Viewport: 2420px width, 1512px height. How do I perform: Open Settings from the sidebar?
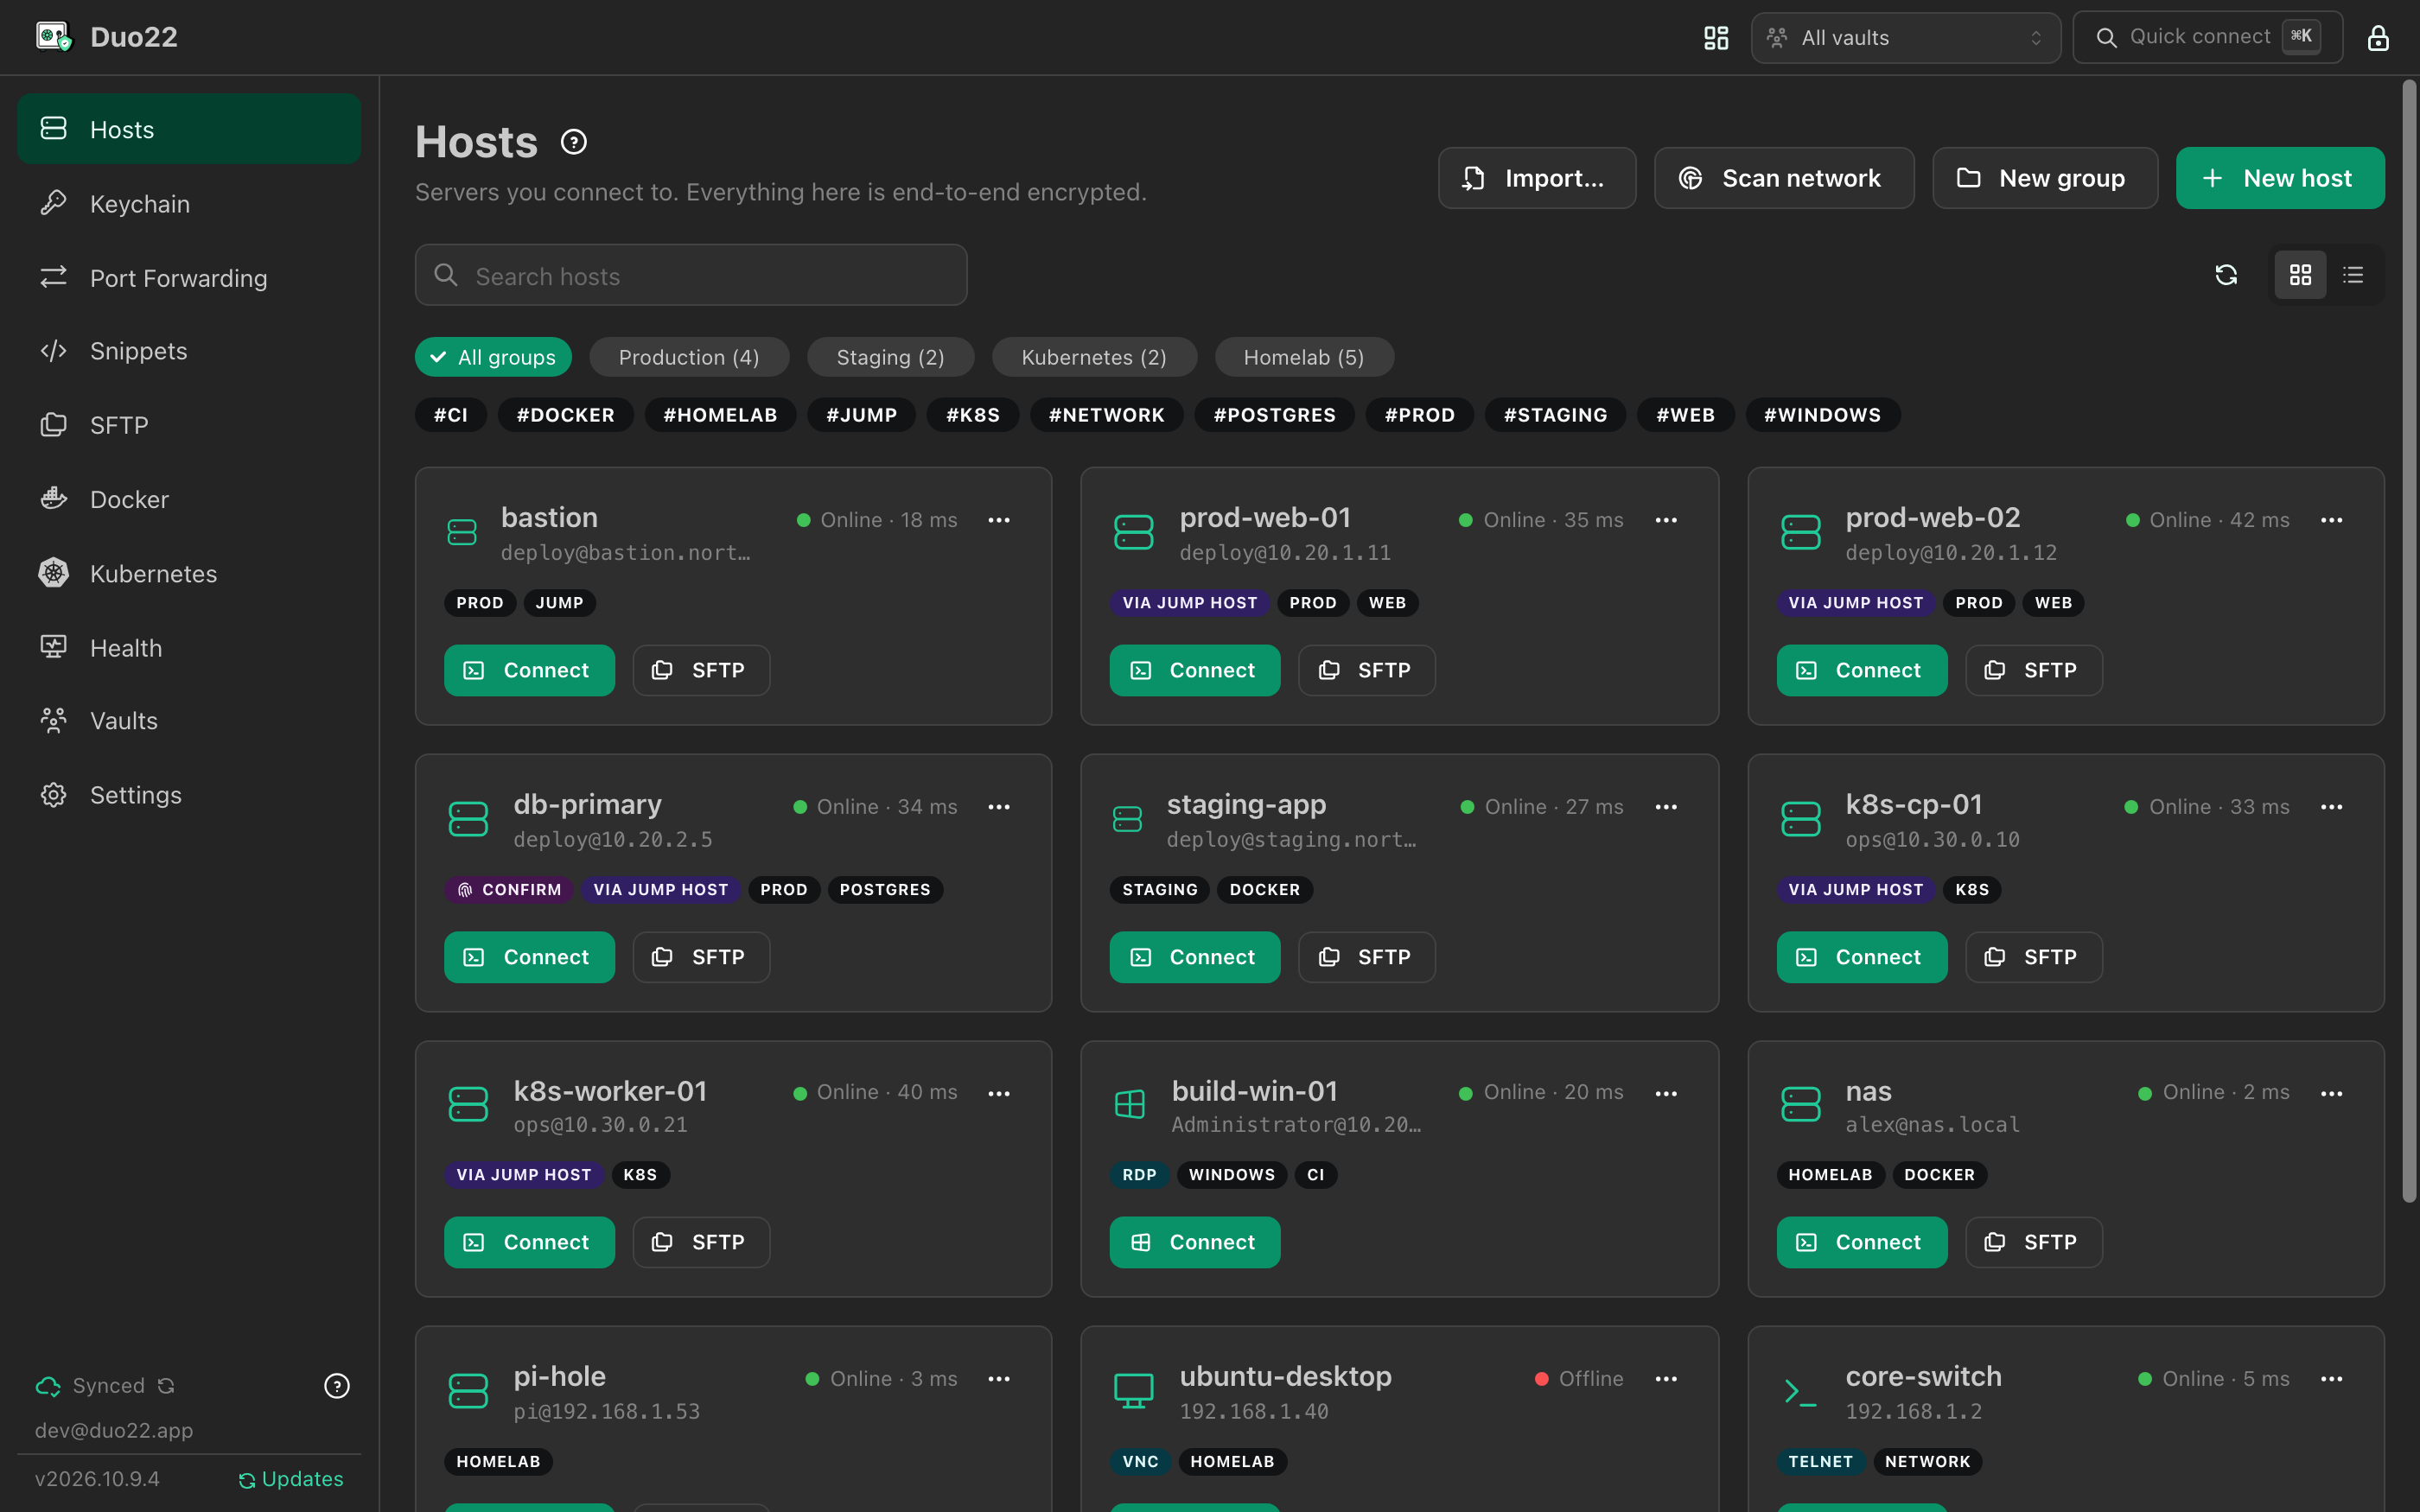point(189,795)
